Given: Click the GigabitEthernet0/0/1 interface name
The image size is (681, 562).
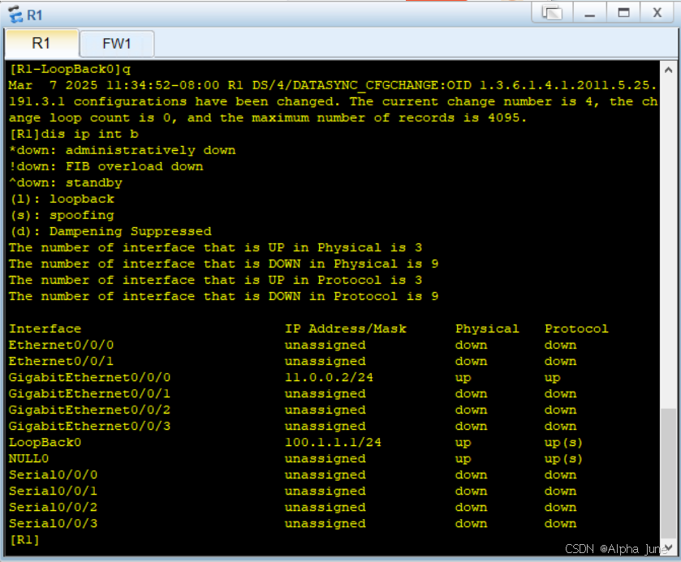Looking at the screenshot, I should click(x=89, y=393).
